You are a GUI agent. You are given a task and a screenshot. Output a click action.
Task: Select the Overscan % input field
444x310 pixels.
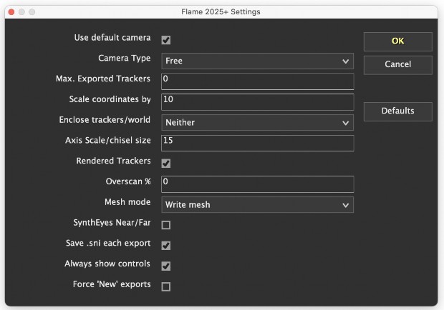[x=257, y=184]
